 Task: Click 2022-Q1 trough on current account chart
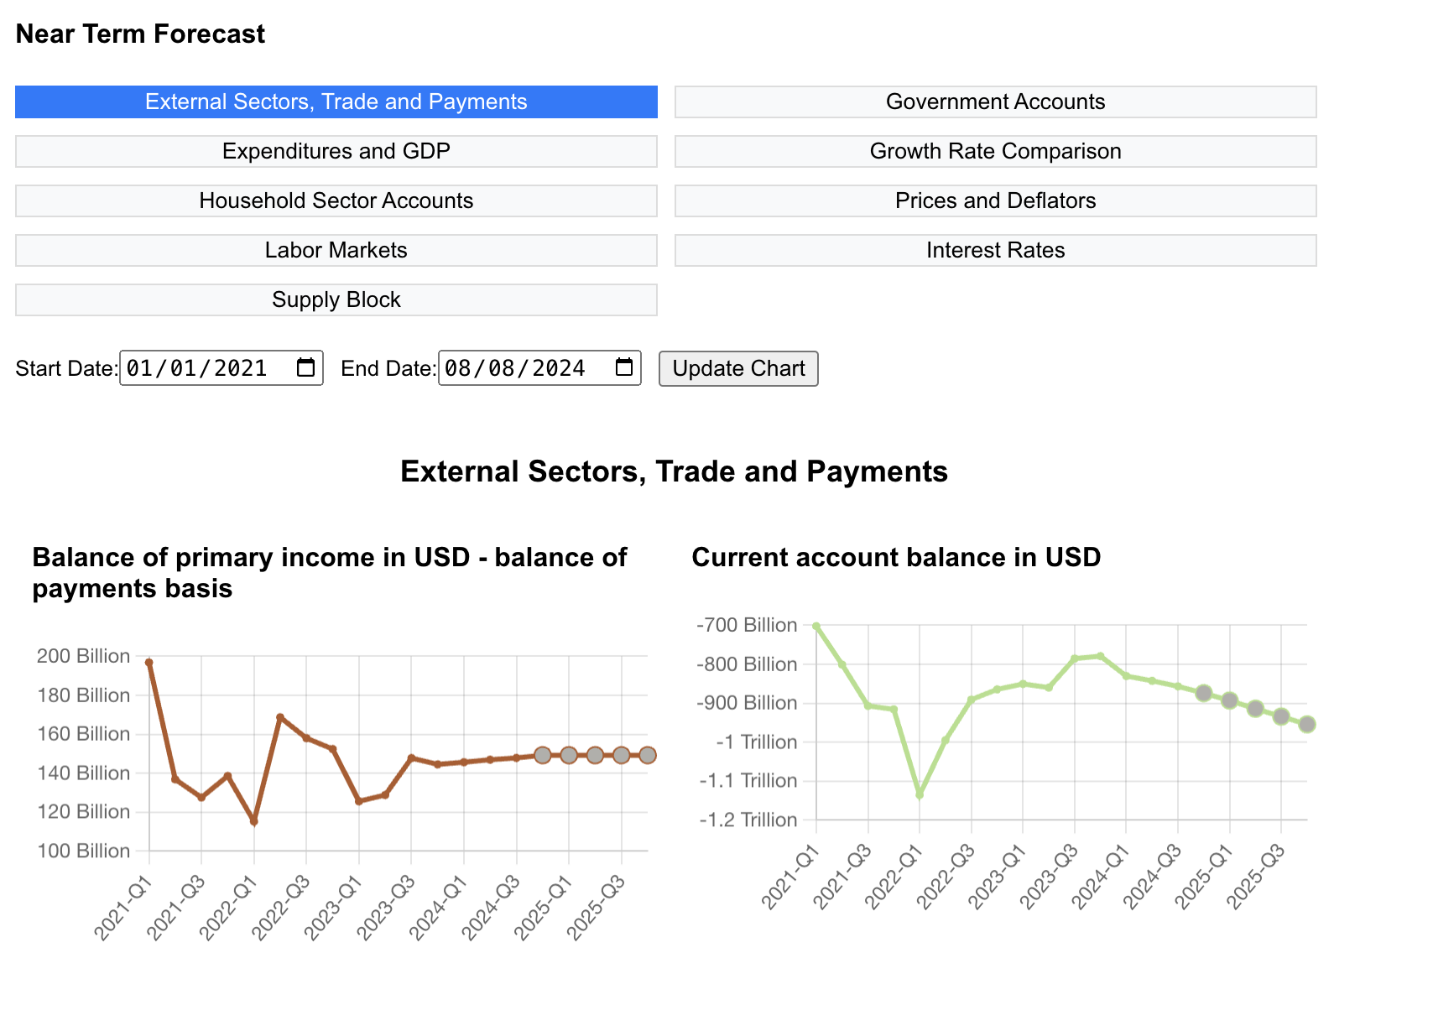click(x=920, y=794)
